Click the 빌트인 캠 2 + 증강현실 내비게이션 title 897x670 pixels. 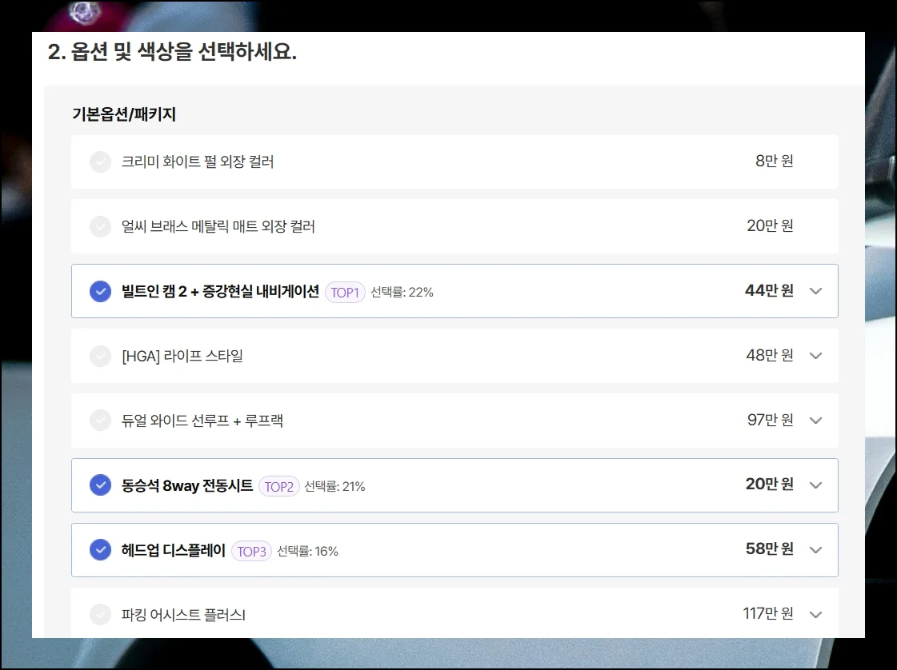pos(220,292)
